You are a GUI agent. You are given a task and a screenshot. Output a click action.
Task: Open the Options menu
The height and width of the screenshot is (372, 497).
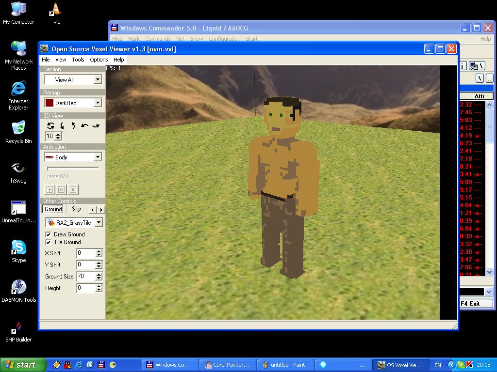(x=99, y=60)
